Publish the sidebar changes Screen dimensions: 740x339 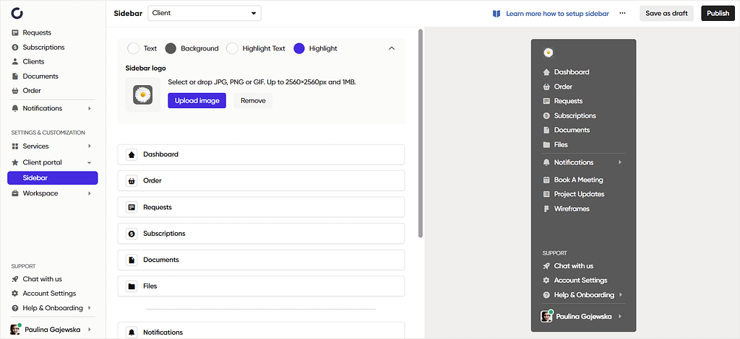click(718, 13)
